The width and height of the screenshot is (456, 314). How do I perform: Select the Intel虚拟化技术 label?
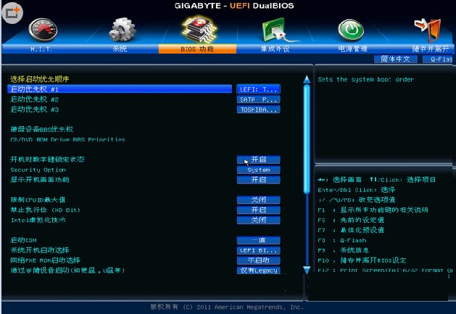[x=38, y=220]
